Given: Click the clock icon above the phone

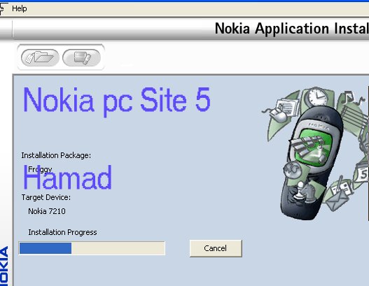Looking at the screenshot, I should [x=318, y=97].
